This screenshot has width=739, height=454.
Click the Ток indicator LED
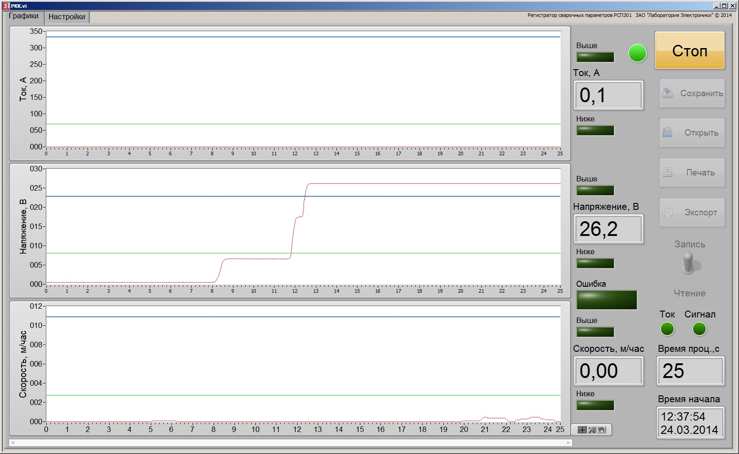tap(667, 329)
